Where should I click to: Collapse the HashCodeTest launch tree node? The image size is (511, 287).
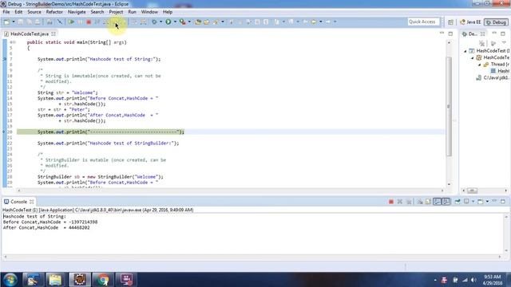click(465, 51)
